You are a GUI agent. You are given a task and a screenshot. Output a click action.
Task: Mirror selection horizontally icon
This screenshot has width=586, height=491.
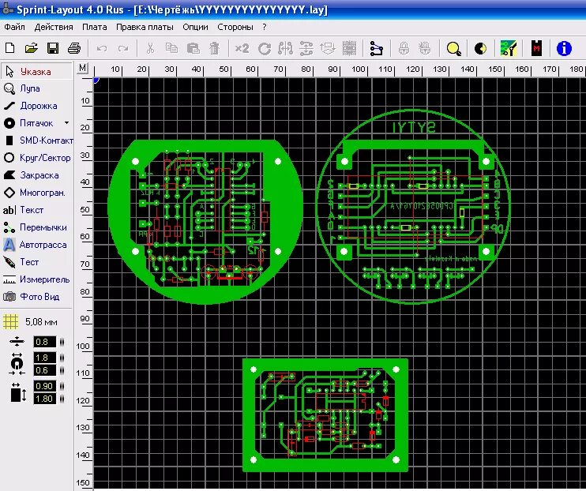pos(286,49)
